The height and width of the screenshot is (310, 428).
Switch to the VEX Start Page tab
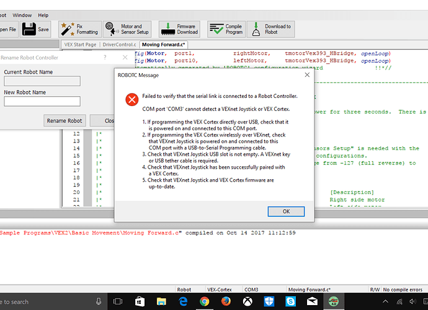click(x=80, y=45)
